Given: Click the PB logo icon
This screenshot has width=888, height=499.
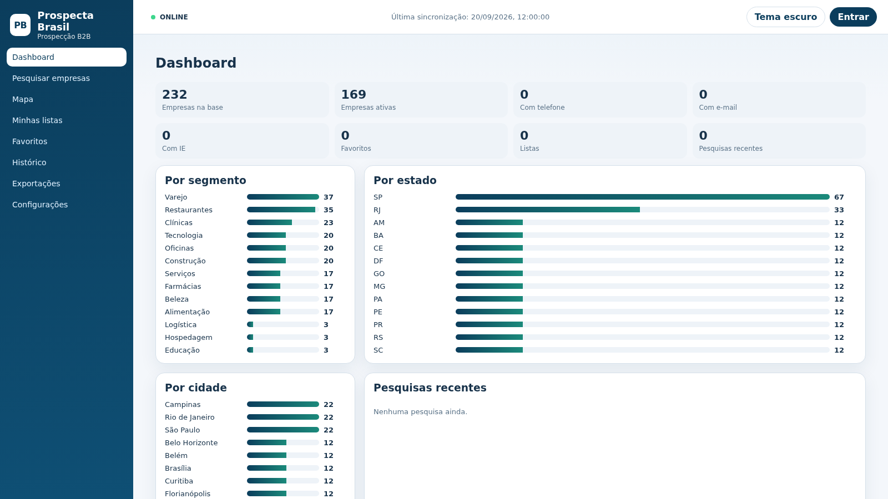Looking at the screenshot, I should (20, 25).
